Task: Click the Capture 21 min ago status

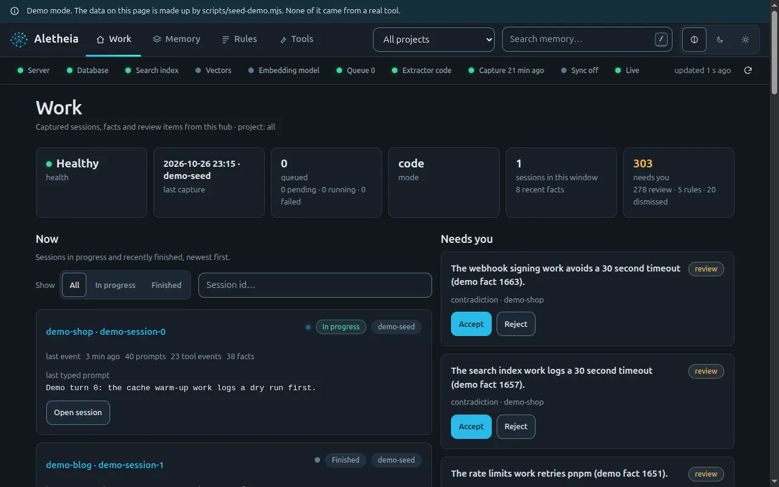Action: 506,70
